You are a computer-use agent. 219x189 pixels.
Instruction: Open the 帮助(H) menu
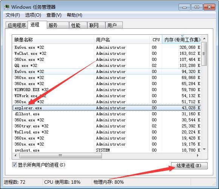click(74, 15)
